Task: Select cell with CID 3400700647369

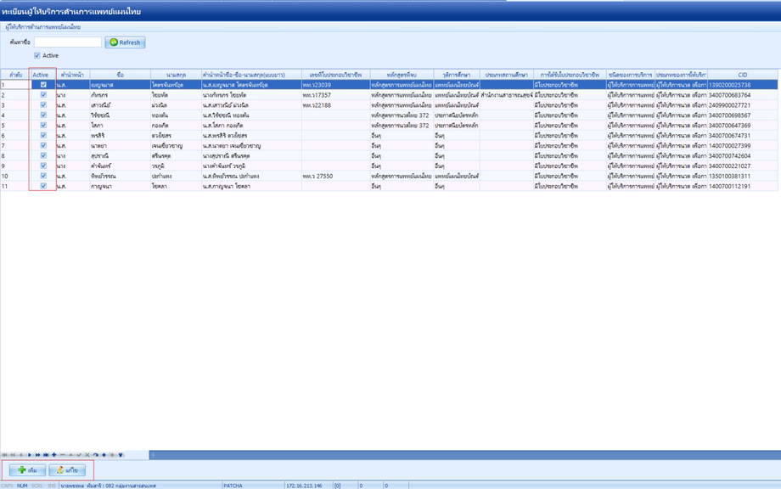Action: (743, 126)
